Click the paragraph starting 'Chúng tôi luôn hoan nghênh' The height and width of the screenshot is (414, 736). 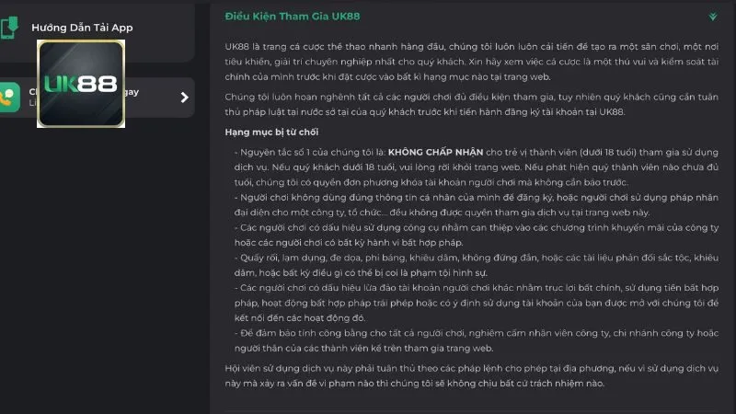pos(469,104)
